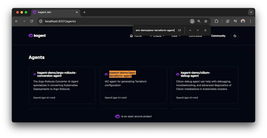Open the highlighted aws-terraform-agent title
Image resolution: width=267 pixels, height=138 pixels.
pyautogui.click(x=122, y=74)
